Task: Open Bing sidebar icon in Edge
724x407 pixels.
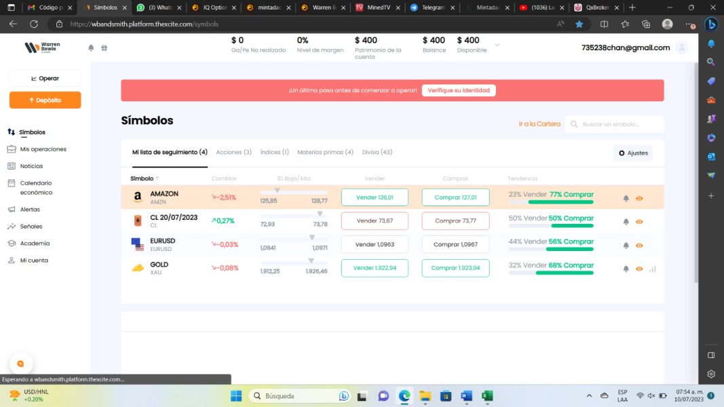Action: click(x=711, y=24)
